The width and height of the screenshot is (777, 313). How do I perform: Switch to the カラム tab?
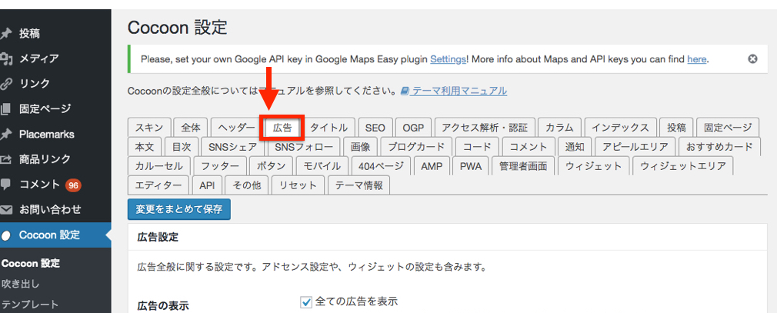559,128
